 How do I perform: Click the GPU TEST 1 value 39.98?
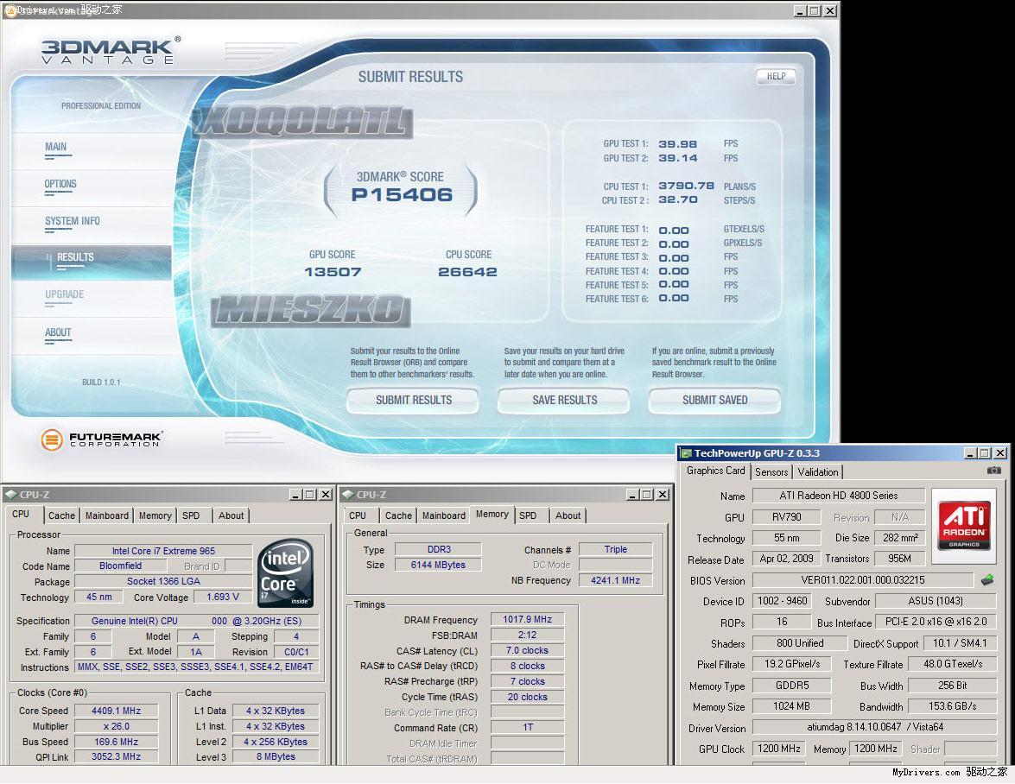[x=678, y=144]
